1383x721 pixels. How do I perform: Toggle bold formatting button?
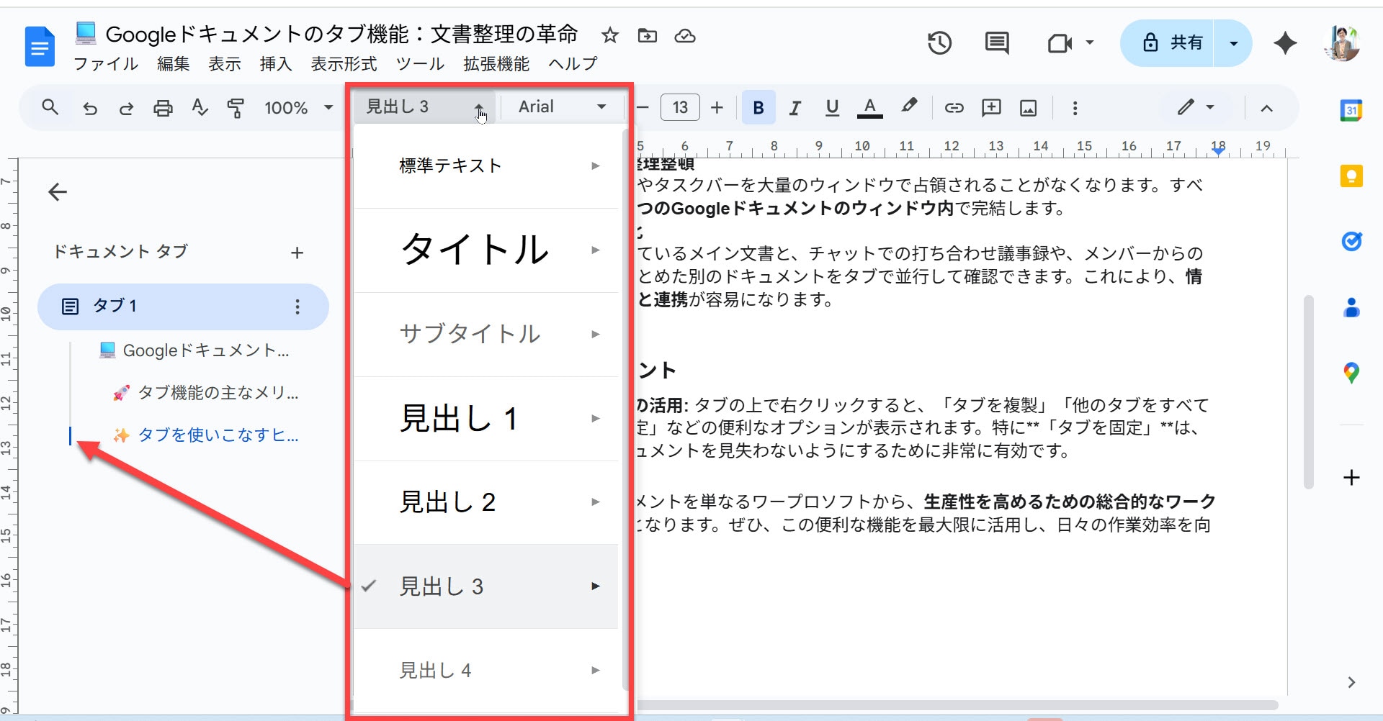758,108
